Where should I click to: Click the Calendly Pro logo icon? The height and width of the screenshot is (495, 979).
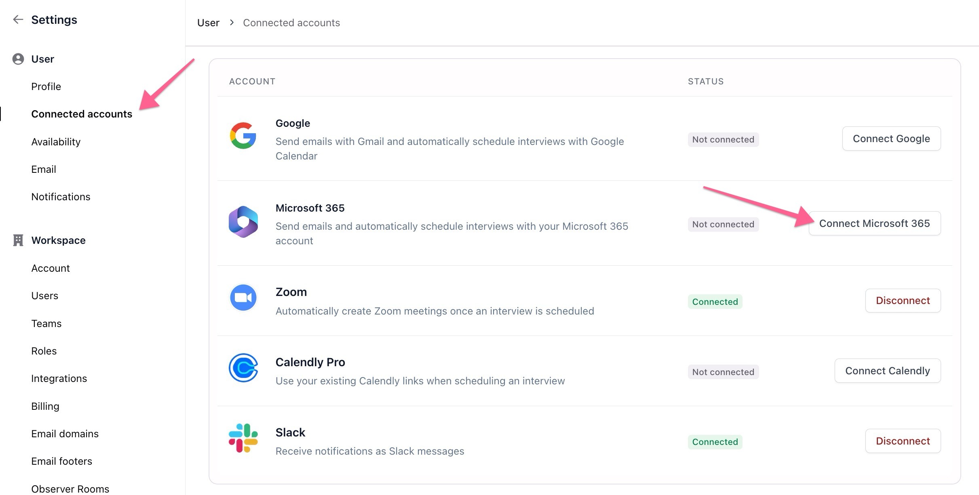point(243,368)
